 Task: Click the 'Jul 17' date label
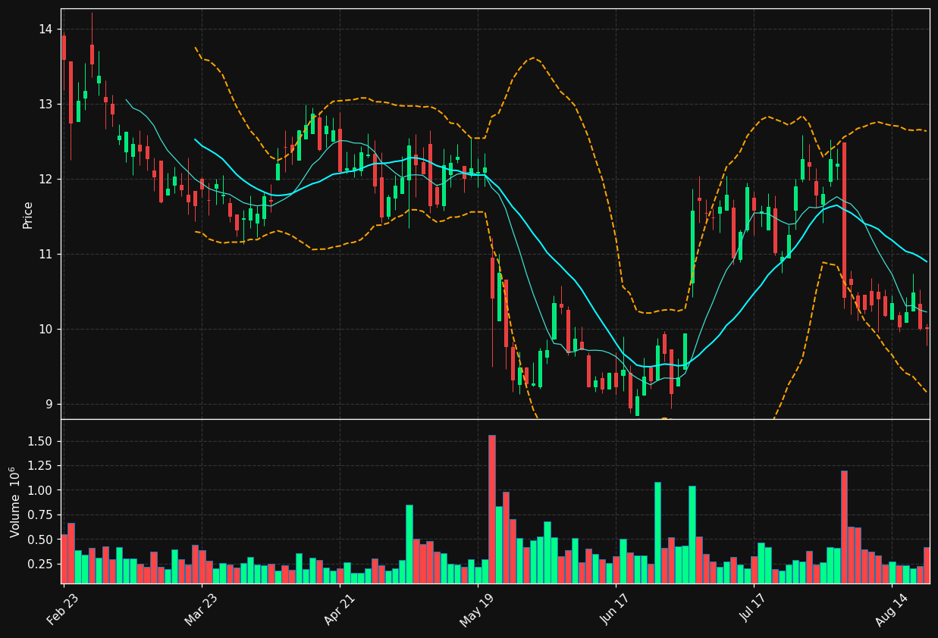tap(753, 608)
